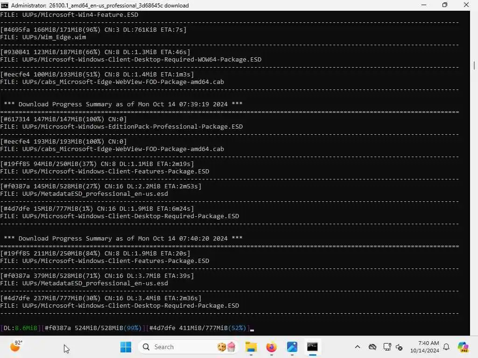Screen dimensions: 478x358
Task: Click the line '[#f0387a 145MiB/528MiB(27%)'
Action: [101, 186]
